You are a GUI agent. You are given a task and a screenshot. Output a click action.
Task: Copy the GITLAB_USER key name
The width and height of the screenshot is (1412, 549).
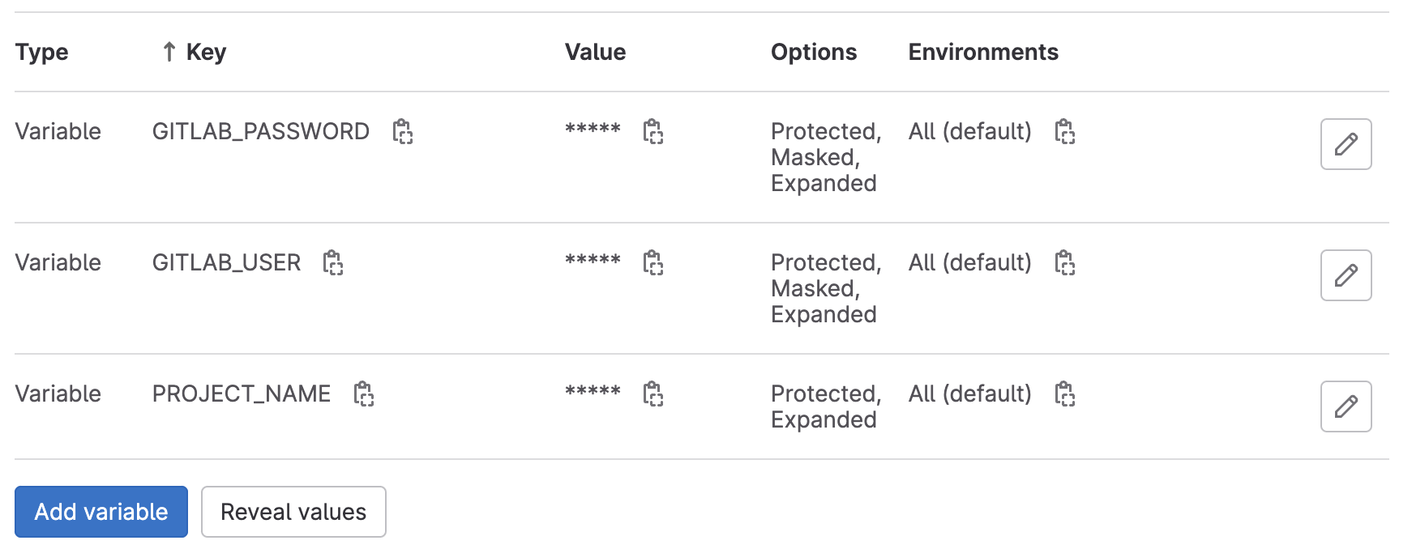tap(332, 262)
